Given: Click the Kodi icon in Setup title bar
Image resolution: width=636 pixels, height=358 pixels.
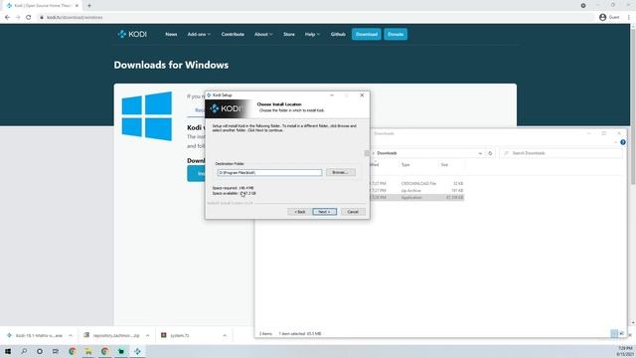Looking at the screenshot, I should pyautogui.click(x=209, y=95).
